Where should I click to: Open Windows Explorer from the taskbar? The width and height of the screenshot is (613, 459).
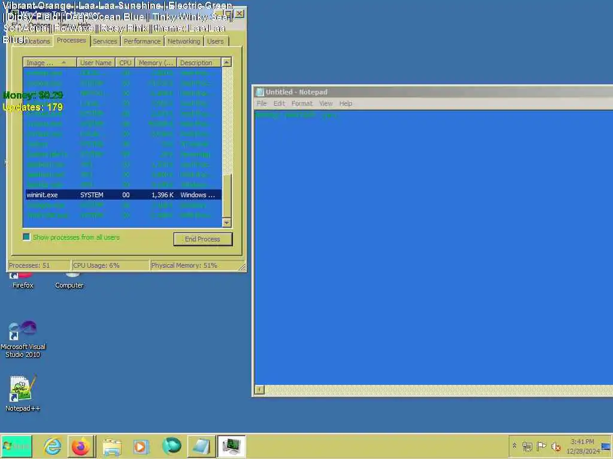(112, 446)
